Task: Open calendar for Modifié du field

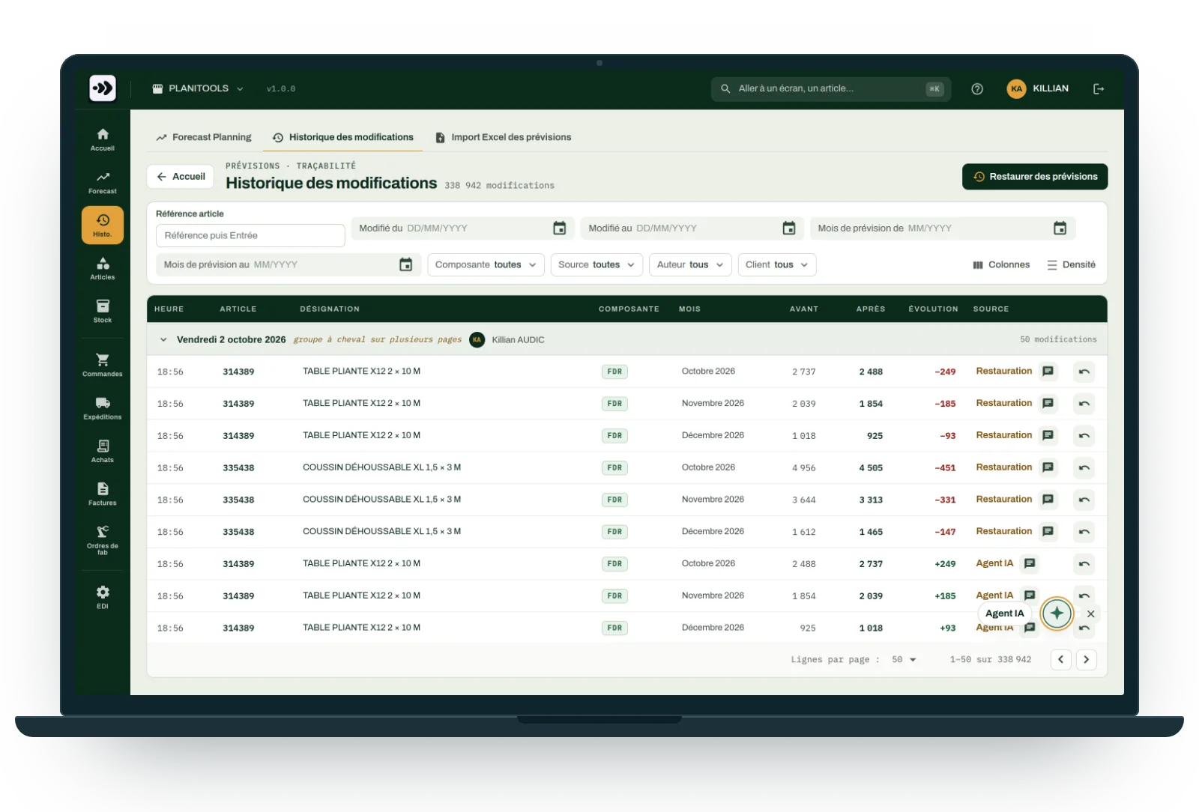Action: [x=560, y=228]
